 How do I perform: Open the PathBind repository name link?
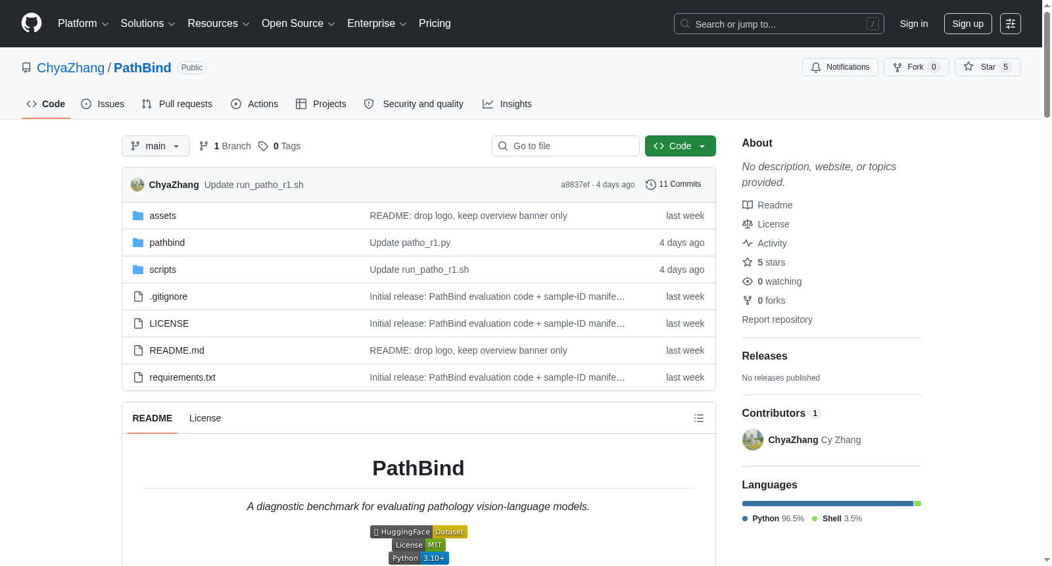[143, 68]
